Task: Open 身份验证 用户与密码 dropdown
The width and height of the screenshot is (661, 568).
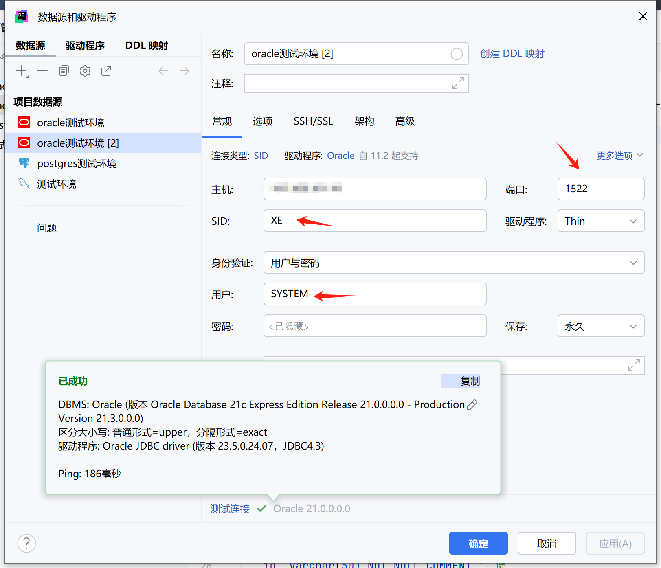Action: (x=454, y=262)
